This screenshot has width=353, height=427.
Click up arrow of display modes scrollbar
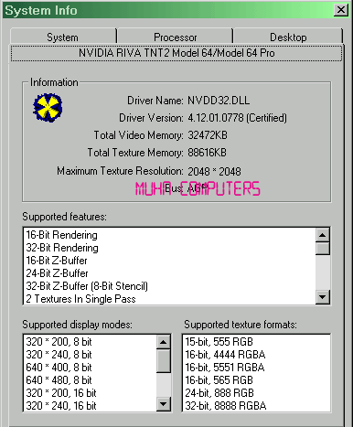click(x=164, y=342)
